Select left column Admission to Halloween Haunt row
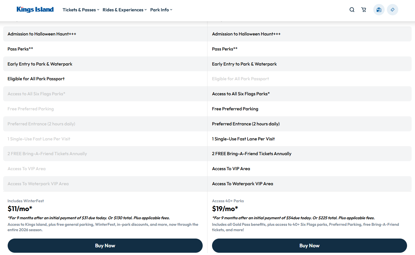Screen dimensions: 415x255 (x=42, y=34)
